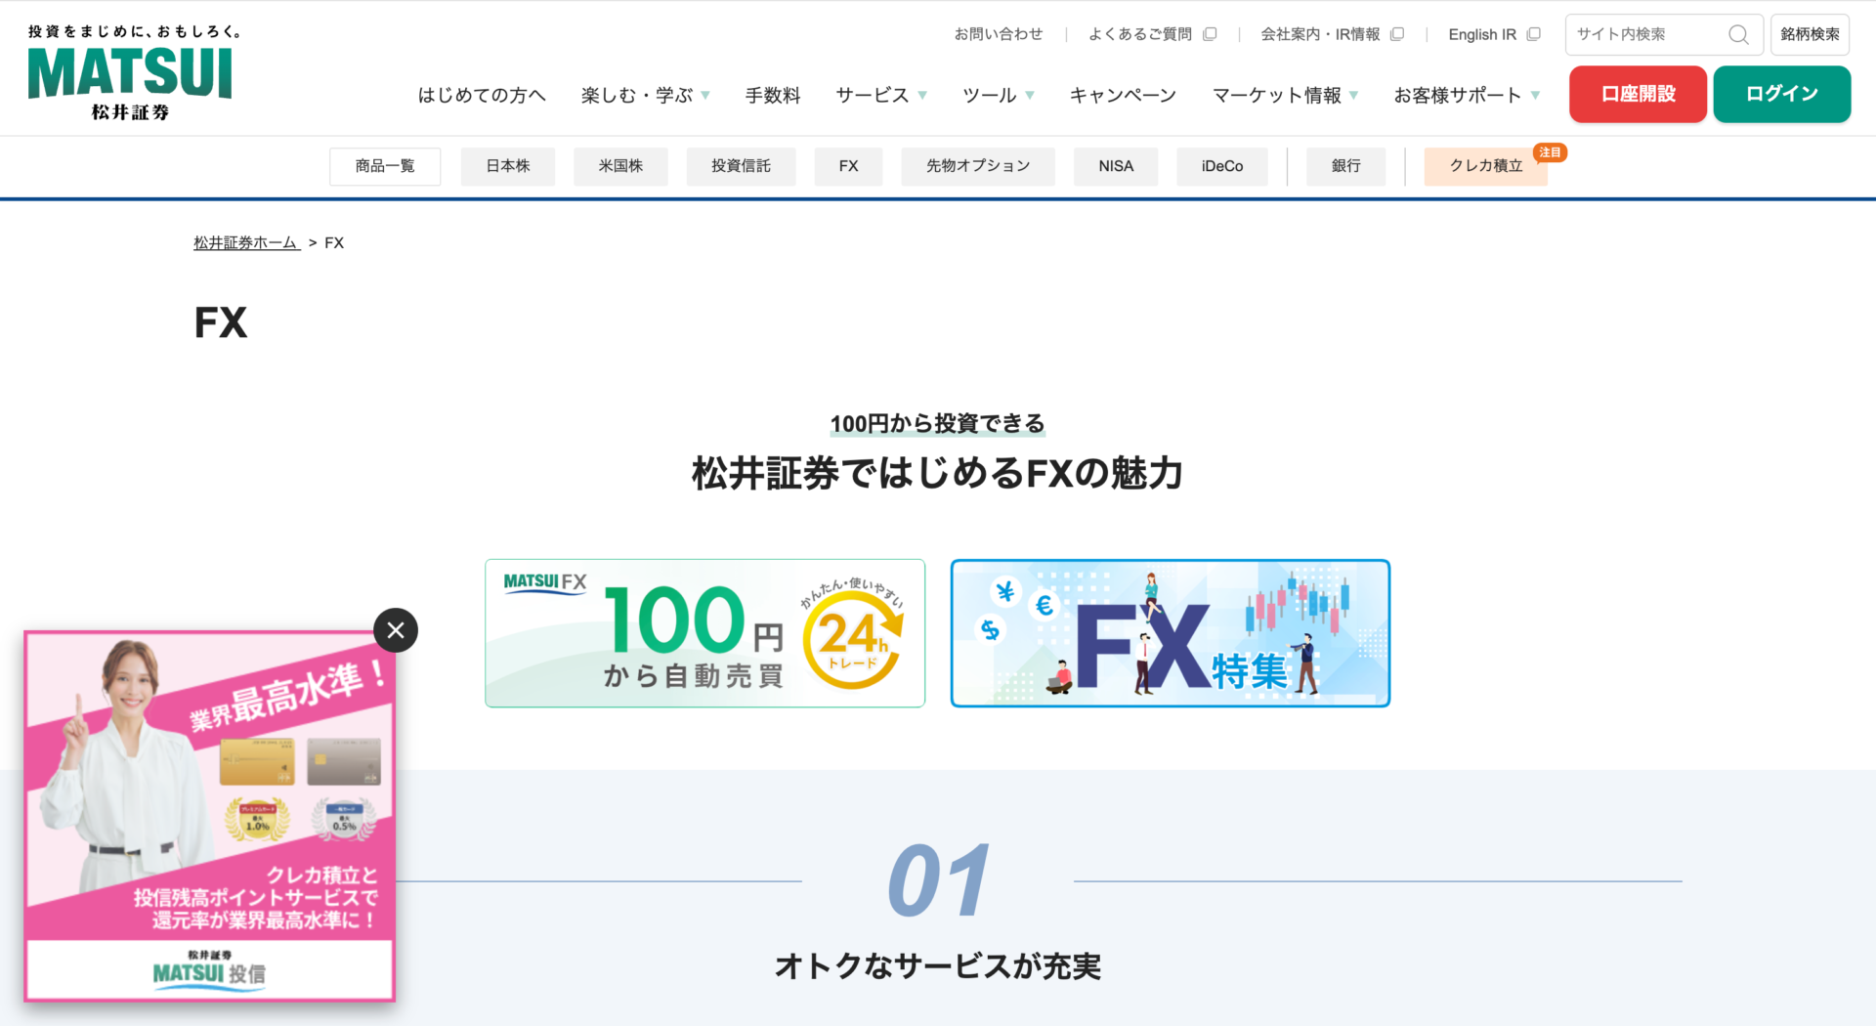This screenshot has width=1876, height=1026.
Task: Click the 松井証券ではじめるFXの魅力 heading
Action: [x=937, y=473]
